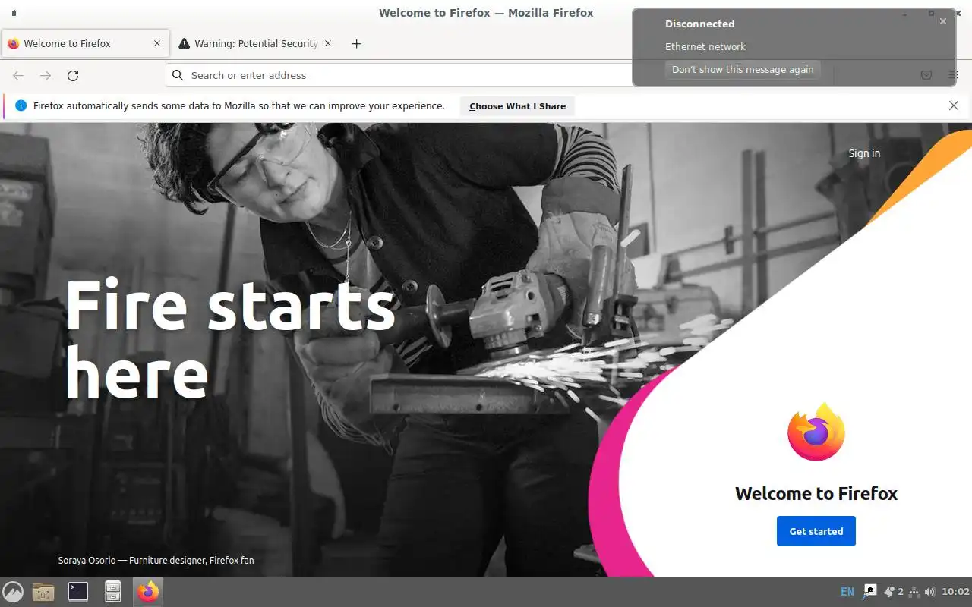Click the Choose What I Share button
972x607 pixels.
517,106
